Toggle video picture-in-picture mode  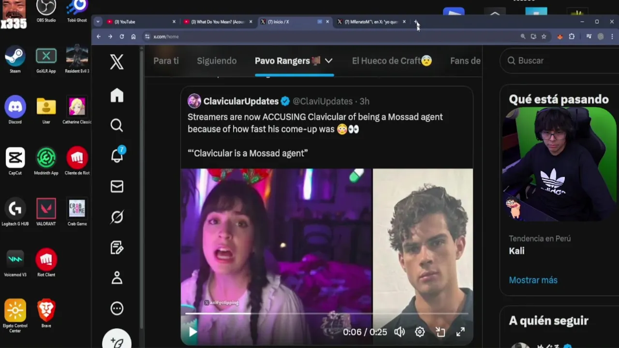(440, 332)
